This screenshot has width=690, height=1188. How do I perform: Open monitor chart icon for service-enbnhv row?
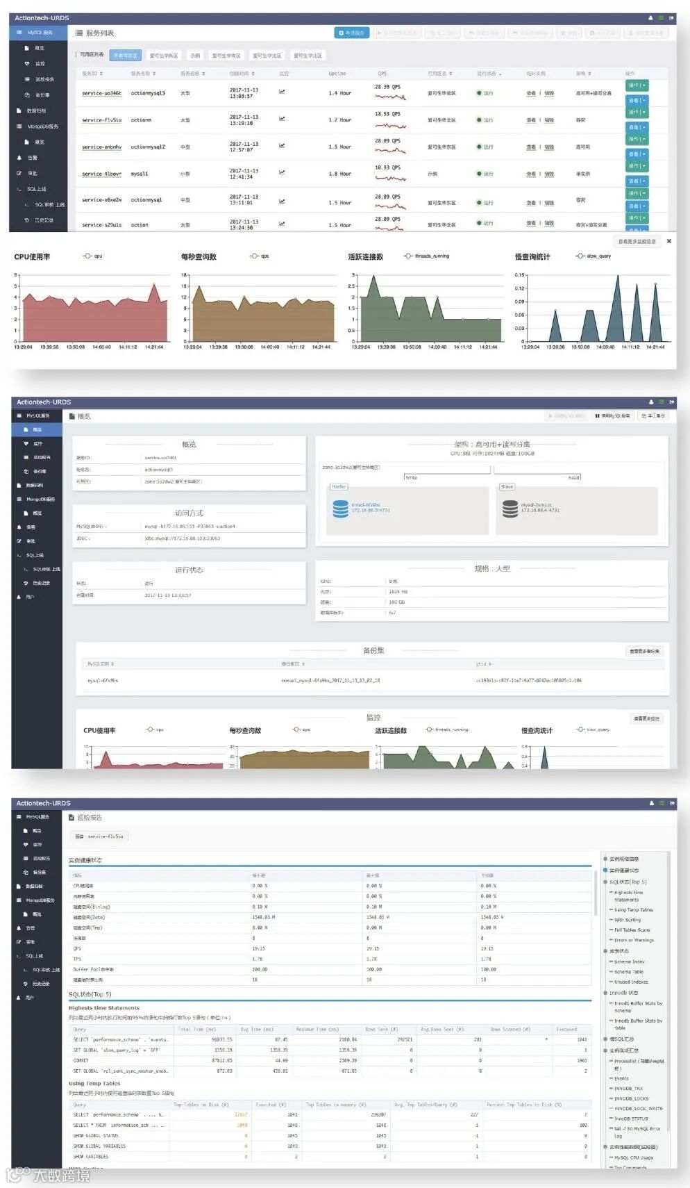[282, 145]
